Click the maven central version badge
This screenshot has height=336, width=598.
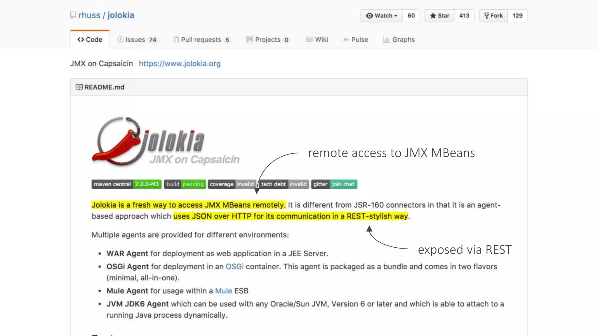(x=126, y=184)
